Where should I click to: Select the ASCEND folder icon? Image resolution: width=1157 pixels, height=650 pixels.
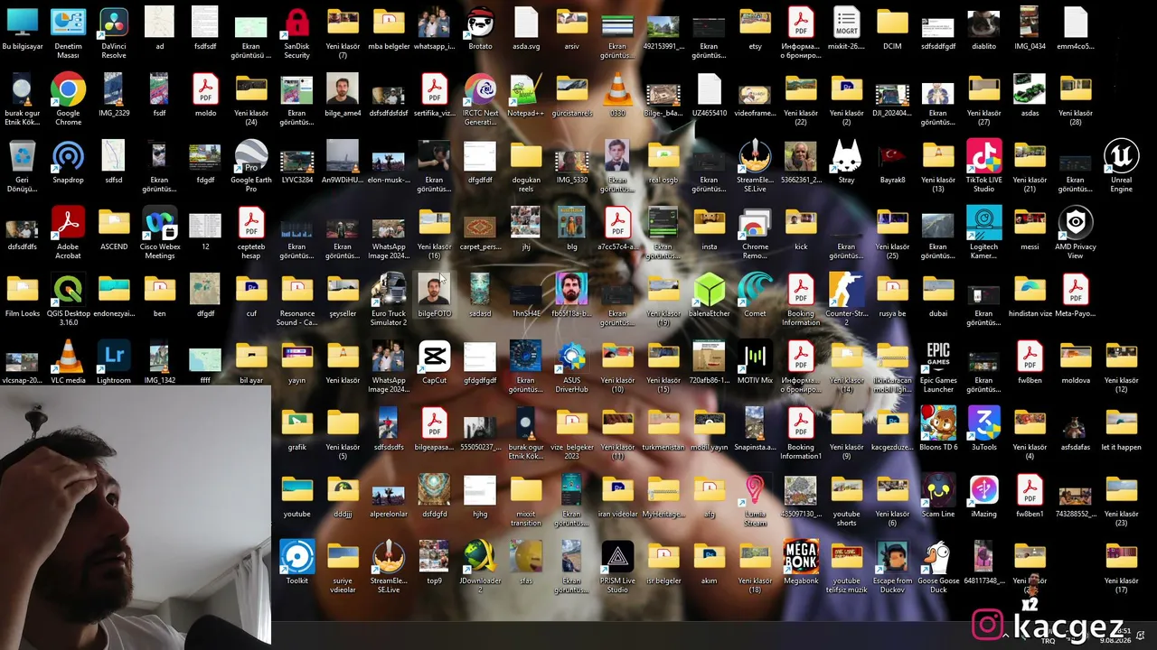coord(114,231)
